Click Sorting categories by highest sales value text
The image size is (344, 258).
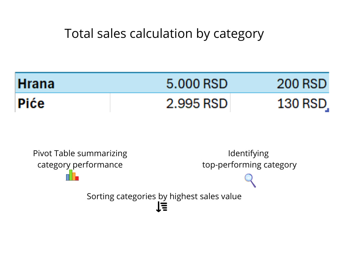tap(164, 196)
